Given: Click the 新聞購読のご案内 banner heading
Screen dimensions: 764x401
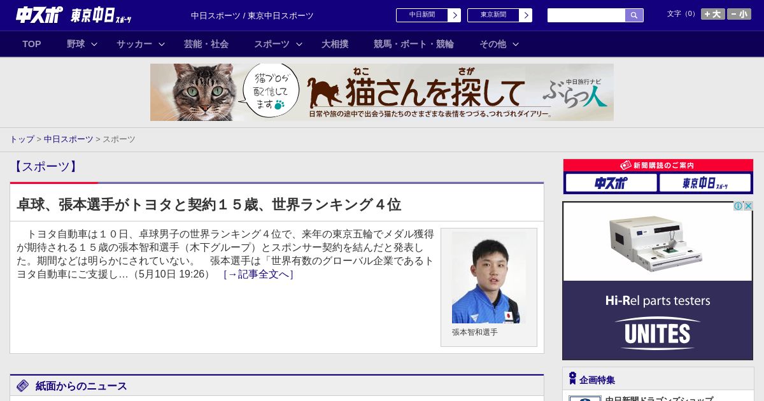Looking at the screenshot, I should click(x=658, y=165).
